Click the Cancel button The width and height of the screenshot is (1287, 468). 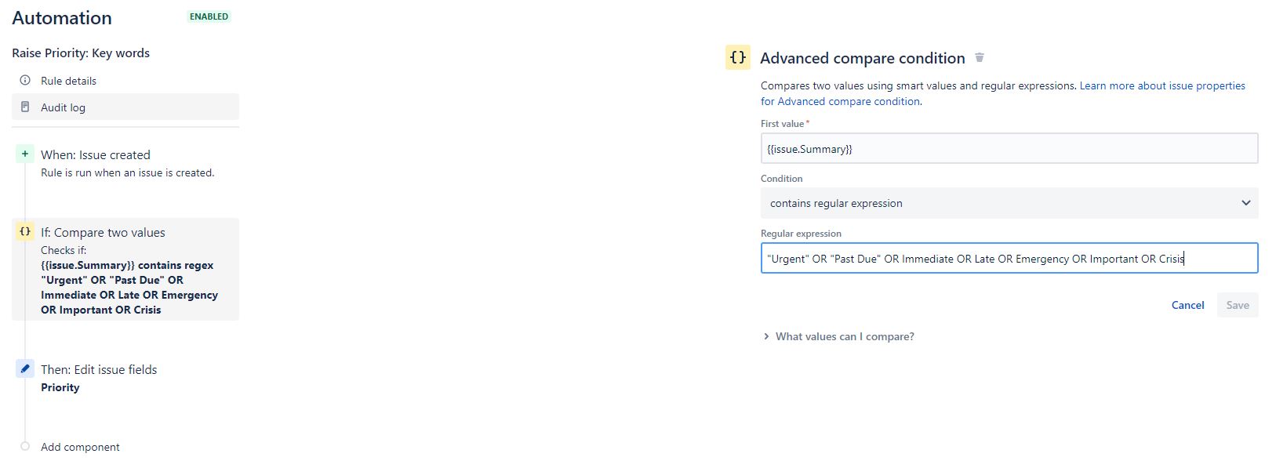coord(1187,305)
